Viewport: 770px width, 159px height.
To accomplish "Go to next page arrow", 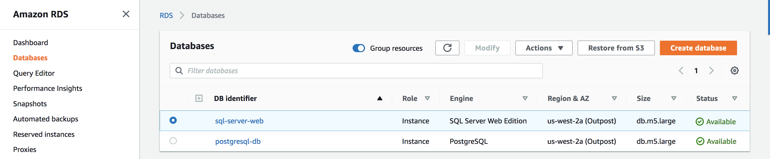I will (x=711, y=71).
